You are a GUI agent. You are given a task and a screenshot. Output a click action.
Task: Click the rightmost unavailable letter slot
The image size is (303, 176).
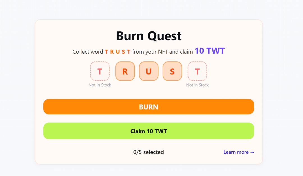point(198,71)
